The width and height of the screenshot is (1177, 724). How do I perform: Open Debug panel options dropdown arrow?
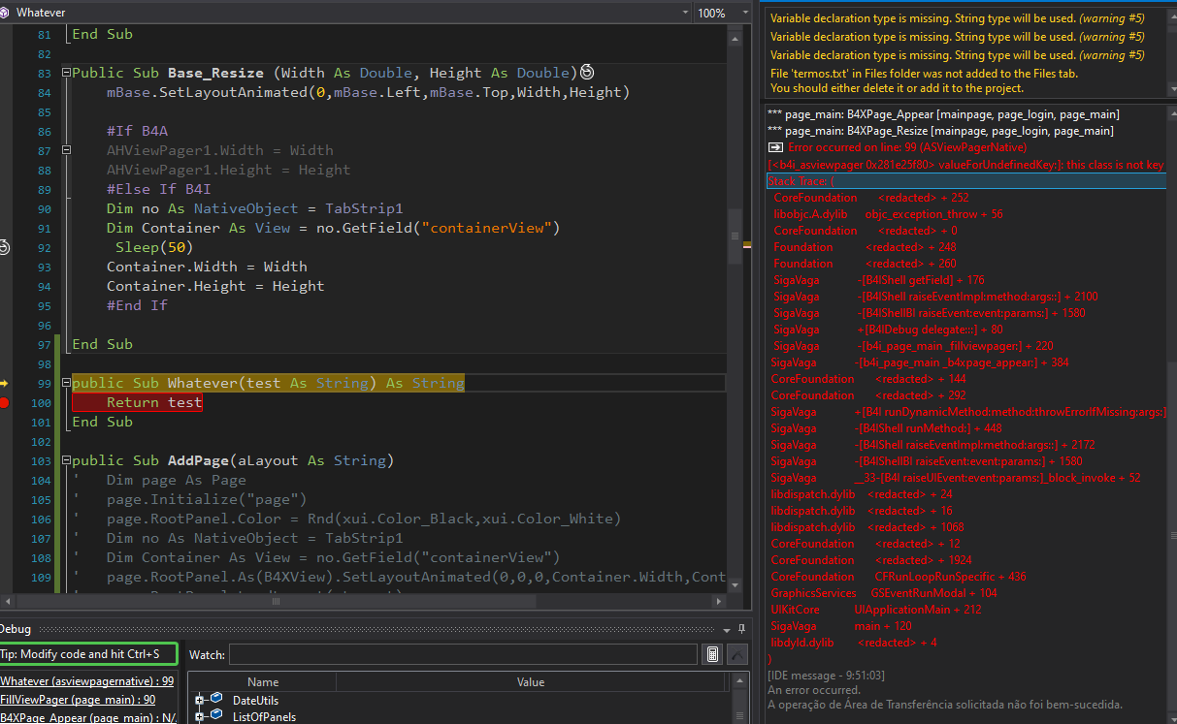tap(728, 628)
